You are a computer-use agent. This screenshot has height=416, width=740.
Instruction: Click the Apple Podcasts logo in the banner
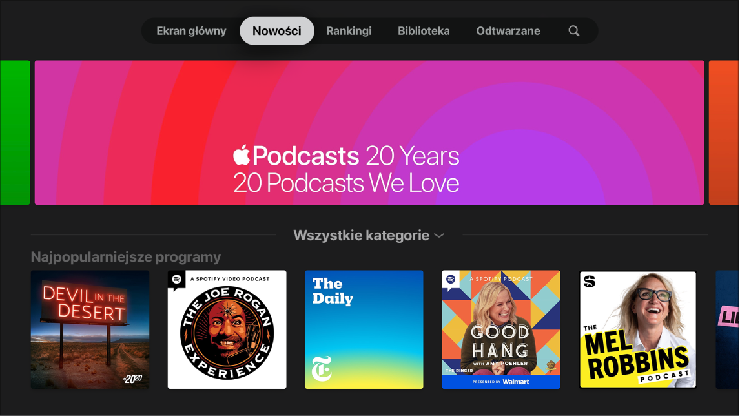coord(242,156)
